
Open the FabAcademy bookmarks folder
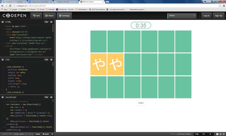click(x=81, y=9)
